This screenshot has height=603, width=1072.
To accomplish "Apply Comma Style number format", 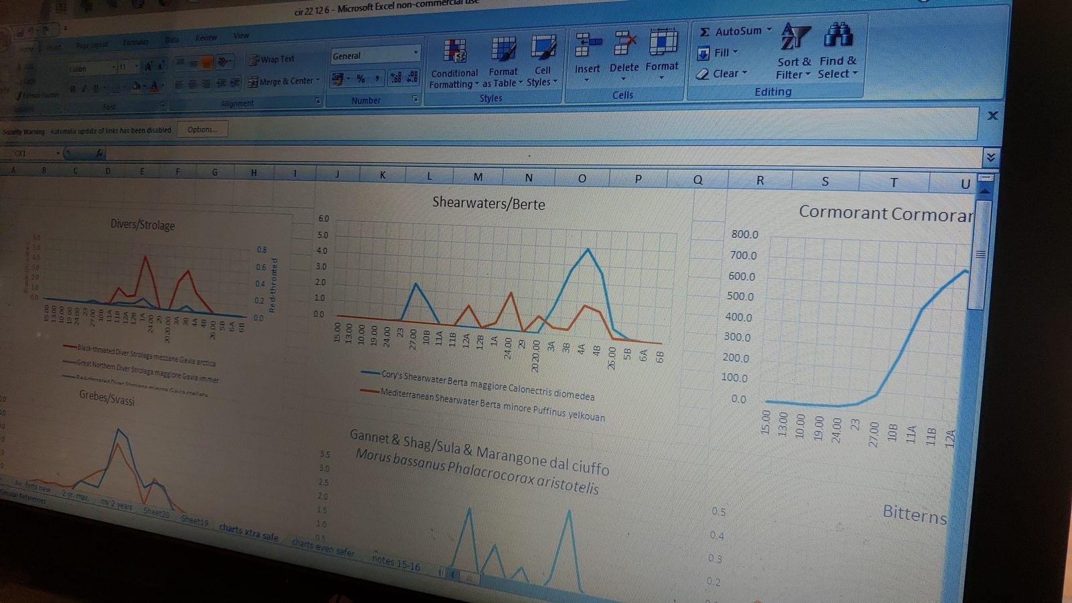I will pyautogui.click(x=377, y=79).
